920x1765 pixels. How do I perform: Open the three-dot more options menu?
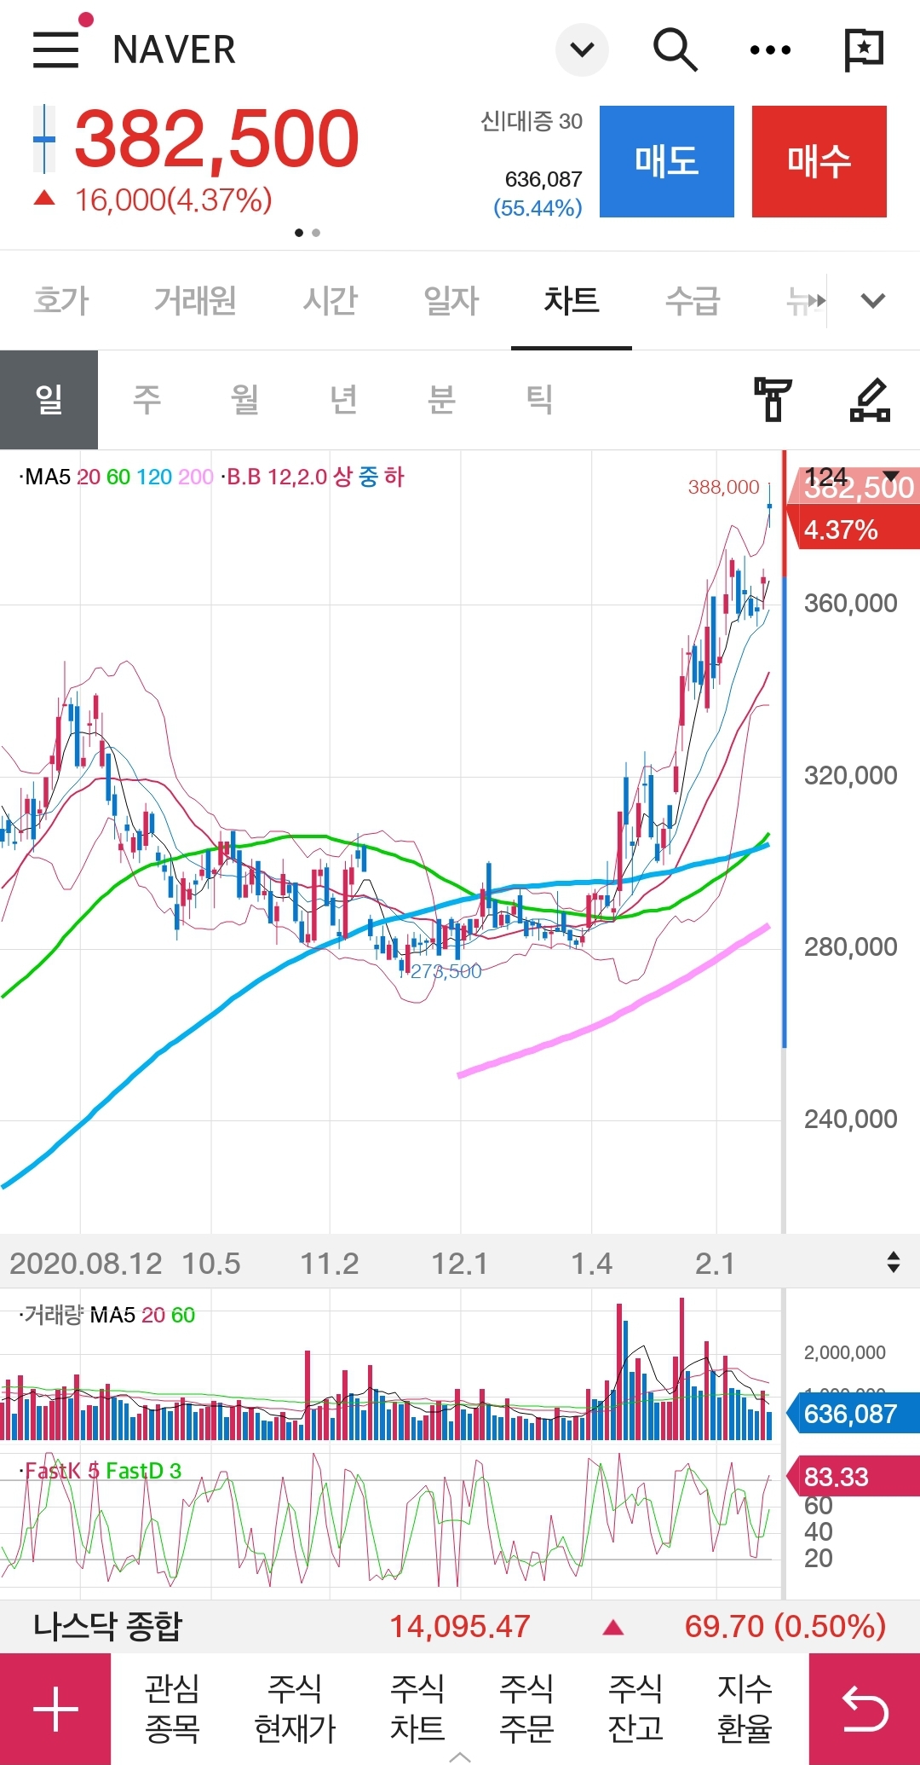[770, 50]
